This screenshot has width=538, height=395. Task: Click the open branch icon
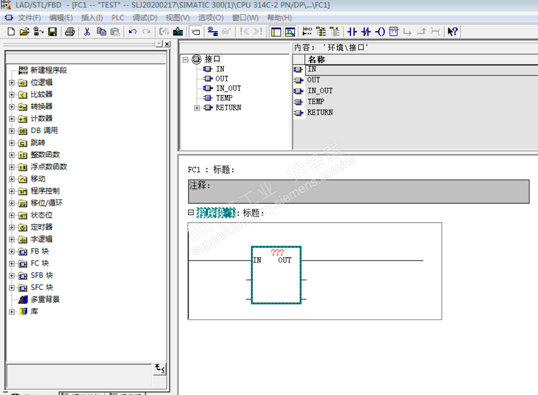[407, 32]
